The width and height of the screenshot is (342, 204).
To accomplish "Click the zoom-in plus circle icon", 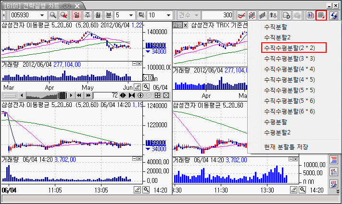I will point(141,96).
